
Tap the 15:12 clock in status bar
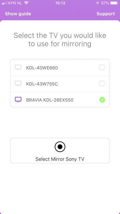click(x=60, y=3)
